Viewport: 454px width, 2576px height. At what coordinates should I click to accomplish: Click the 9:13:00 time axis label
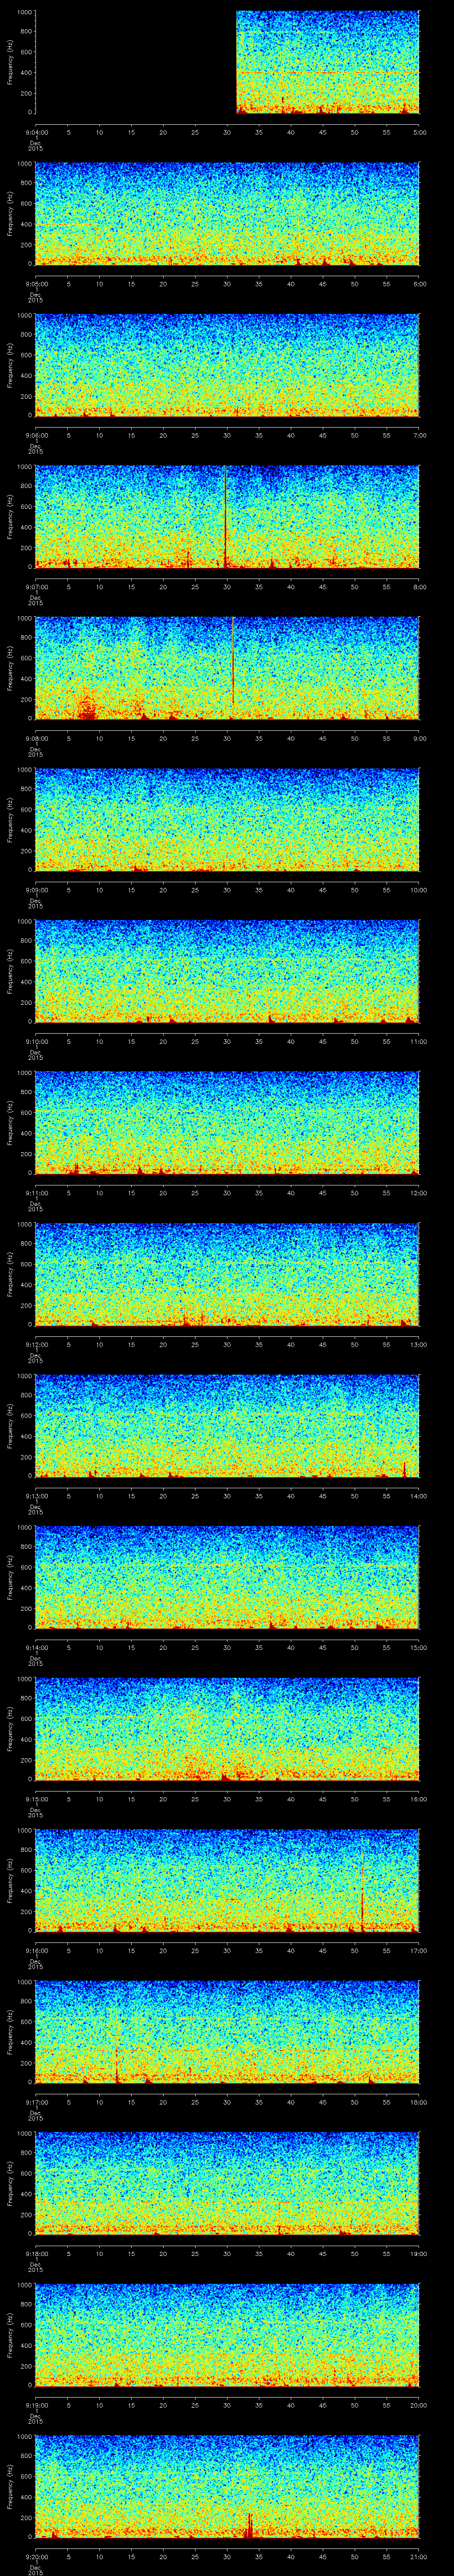pos(36,1495)
